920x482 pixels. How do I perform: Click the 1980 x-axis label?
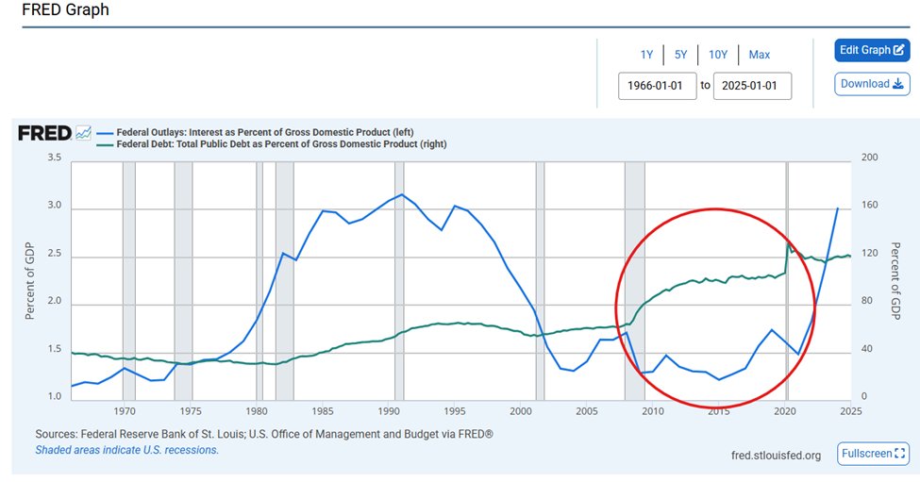click(257, 411)
